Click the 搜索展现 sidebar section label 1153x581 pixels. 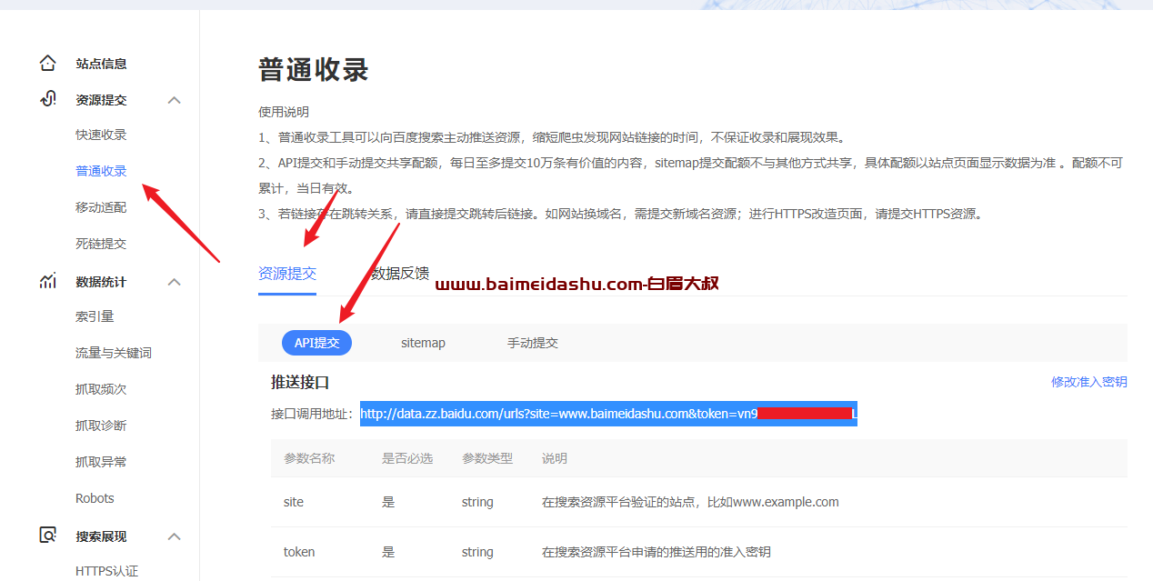coord(101,536)
